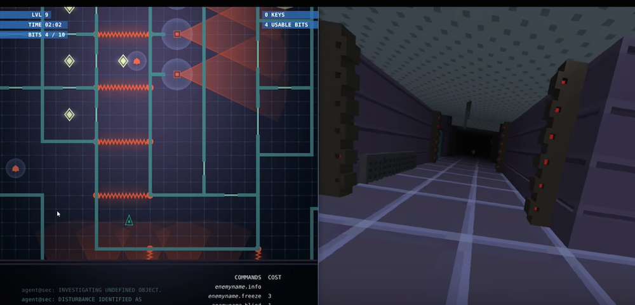Click the COMMANDS column header

coord(248,278)
